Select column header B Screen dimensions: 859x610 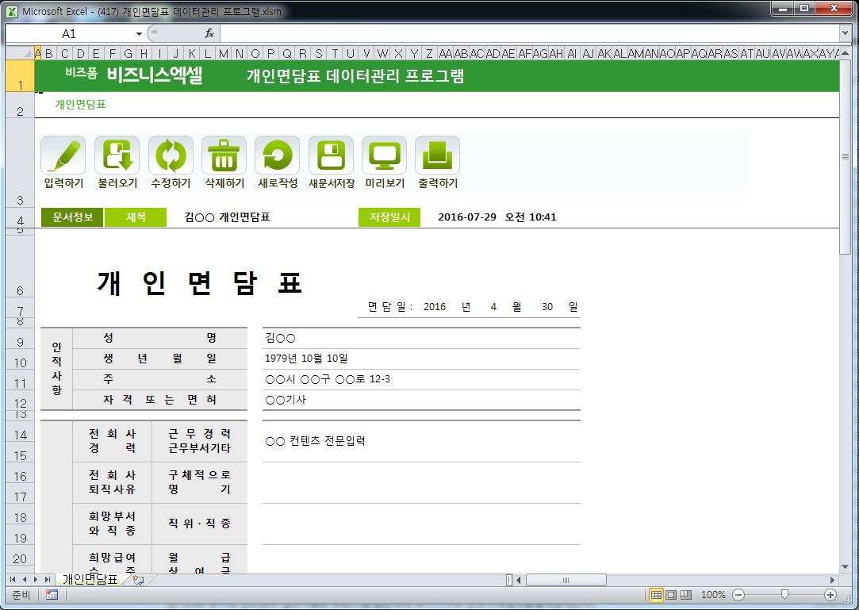pos(49,53)
